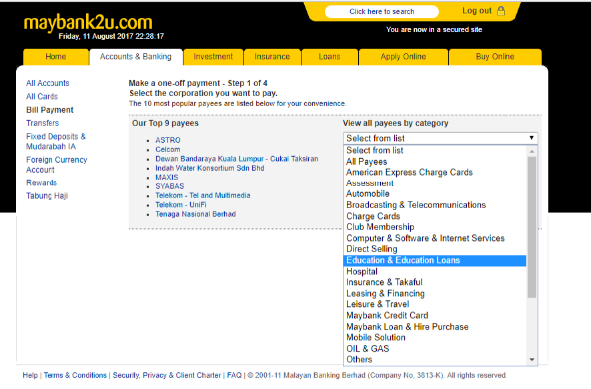Open Terms & Conditions footer link
The height and width of the screenshot is (389, 591).
pos(75,376)
